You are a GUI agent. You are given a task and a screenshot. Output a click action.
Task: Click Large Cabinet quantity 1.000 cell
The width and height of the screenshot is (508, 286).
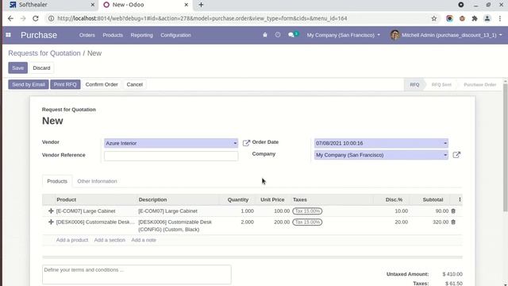point(238,211)
